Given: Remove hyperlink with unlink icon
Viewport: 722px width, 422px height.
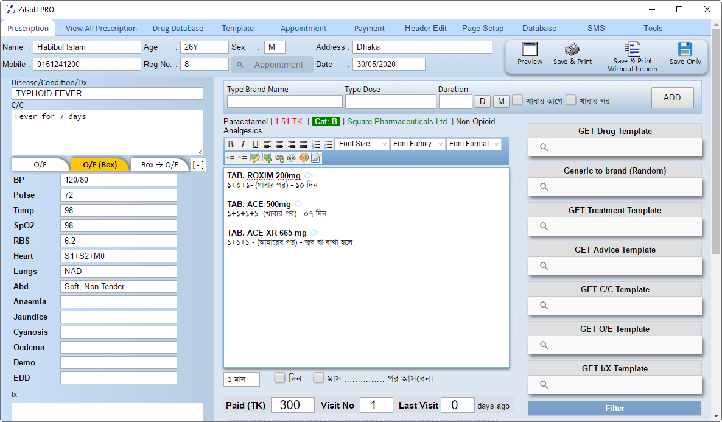Looking at the screenshot, I should pos(292,158).
